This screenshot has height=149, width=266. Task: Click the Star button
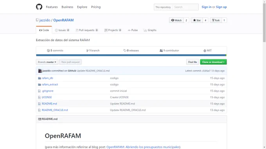tap(197, 20)
